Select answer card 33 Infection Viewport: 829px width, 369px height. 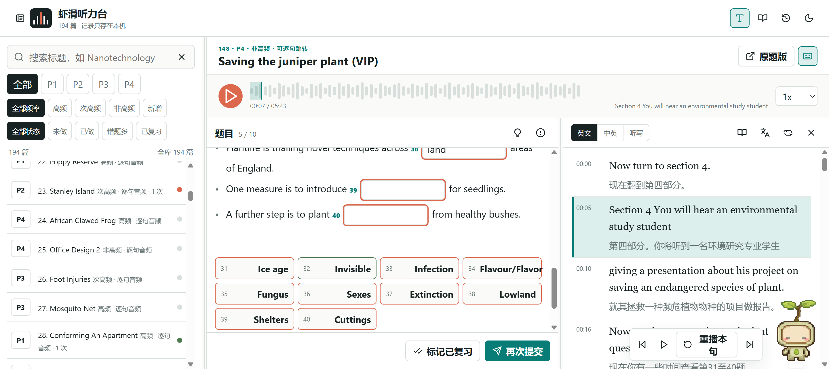tap(419, 268)
